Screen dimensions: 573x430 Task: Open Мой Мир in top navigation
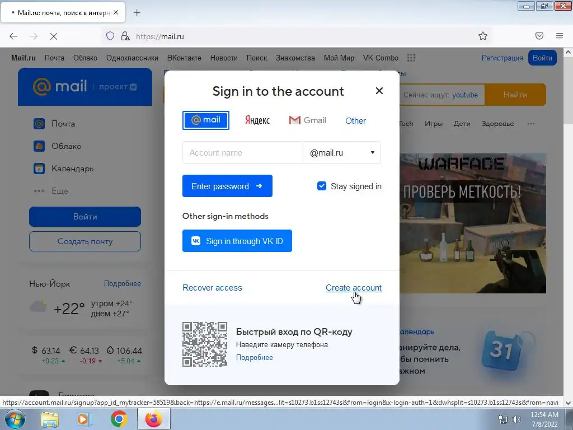[x=339, y=58]
